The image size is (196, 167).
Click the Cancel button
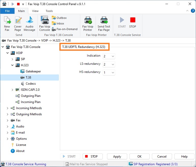pyautogui.click(x=162, y=157)
